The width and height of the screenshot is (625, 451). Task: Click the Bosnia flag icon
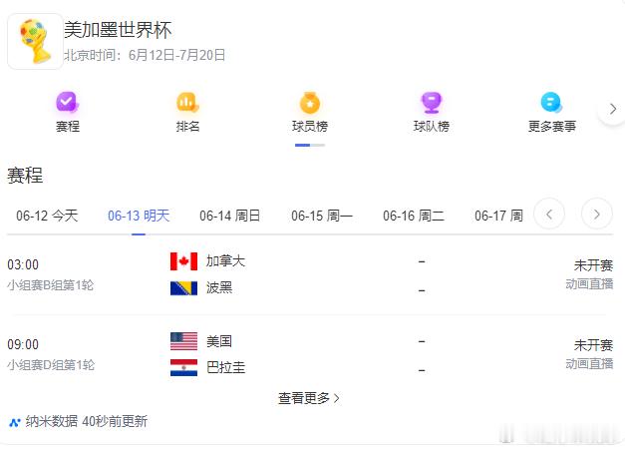tap(183, 288)
